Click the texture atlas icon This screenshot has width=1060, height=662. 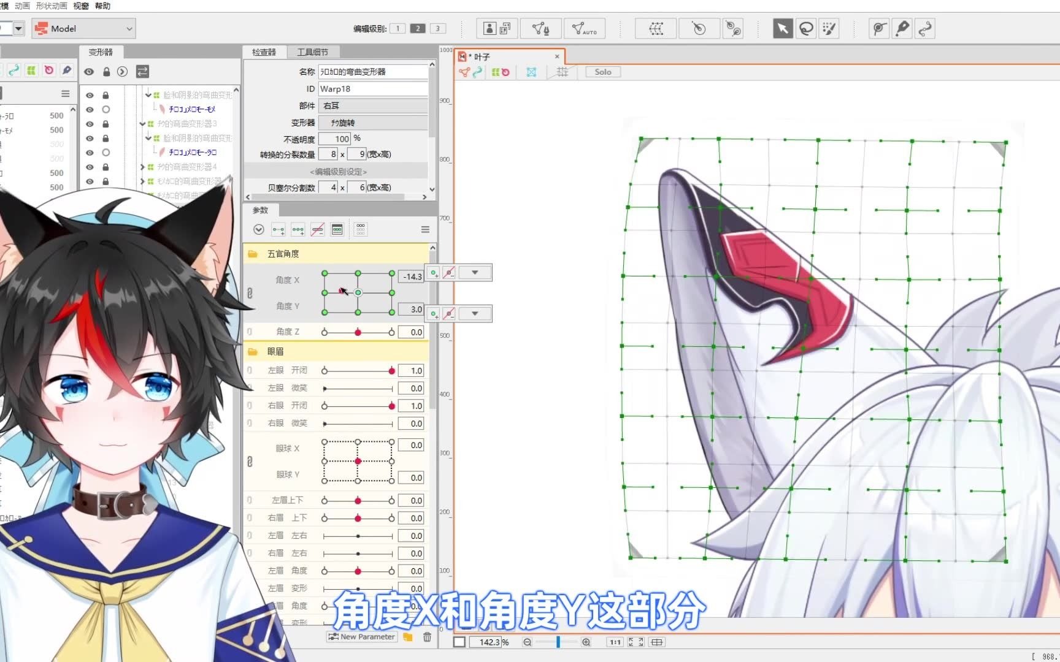[505, 28]
